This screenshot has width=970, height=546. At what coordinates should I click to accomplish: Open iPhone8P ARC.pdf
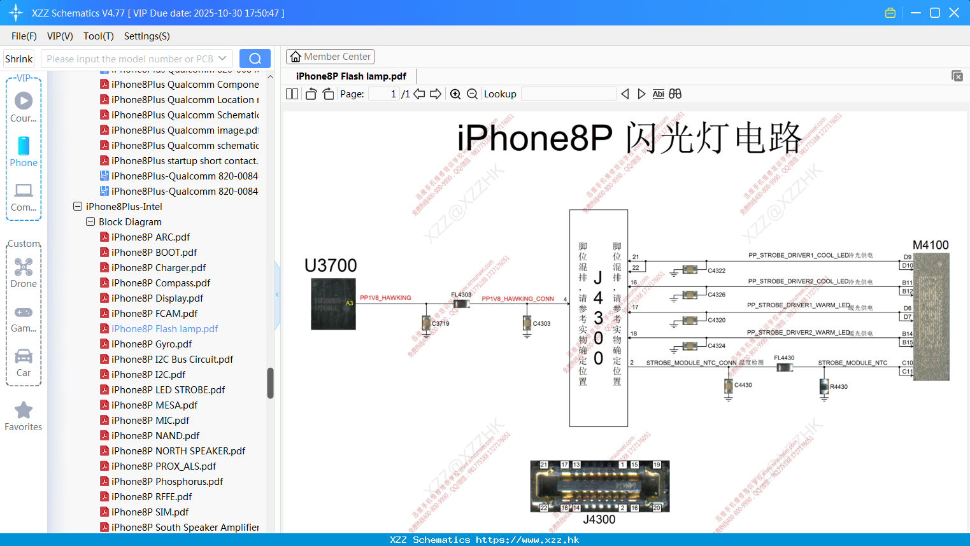click(x=150, y=237)
